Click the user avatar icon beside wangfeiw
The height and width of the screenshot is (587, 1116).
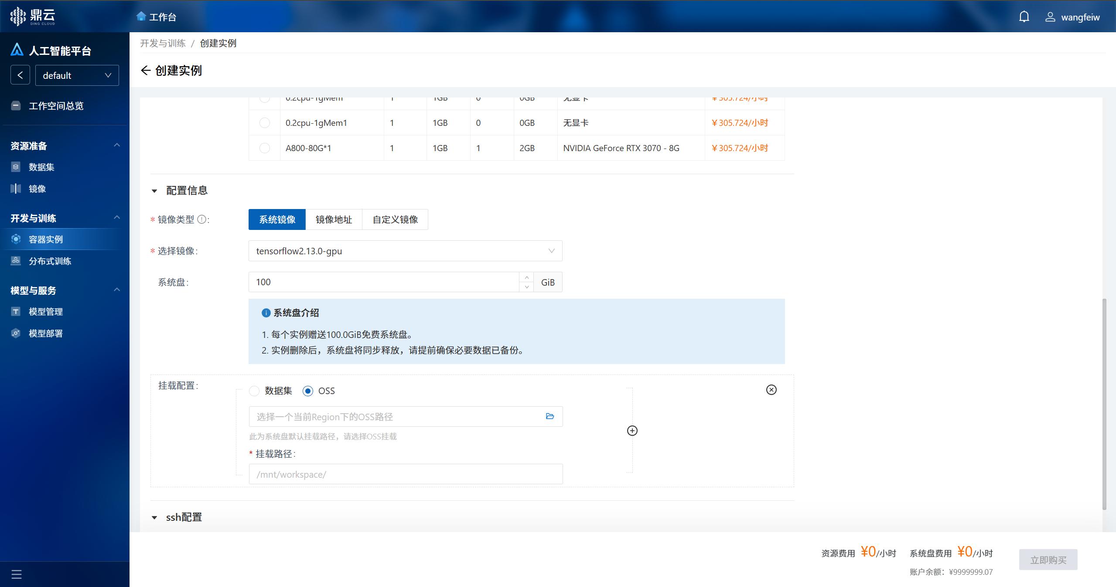(x=1050, y=17)
